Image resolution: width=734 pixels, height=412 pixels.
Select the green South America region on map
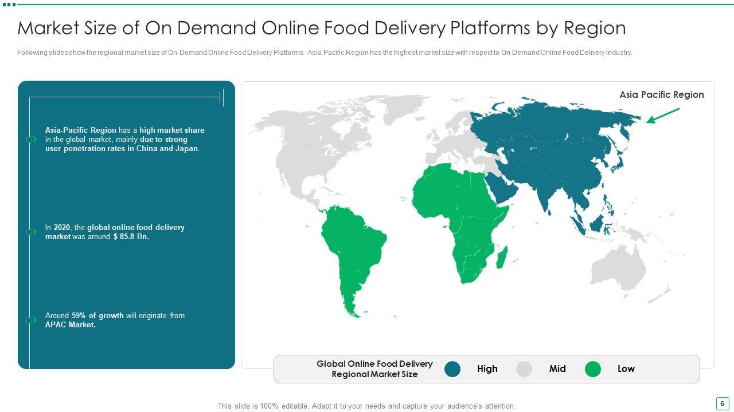coord(350,252)
